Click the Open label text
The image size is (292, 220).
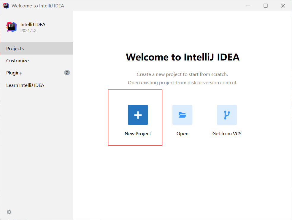click(x=182, y=134)
